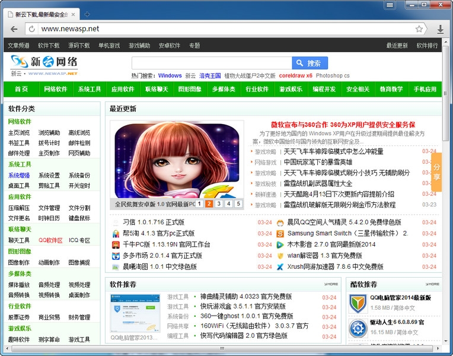Open 文章频道 in the top menu
The height and width of the screenshot is (356, 453).
tap(18, 46)
